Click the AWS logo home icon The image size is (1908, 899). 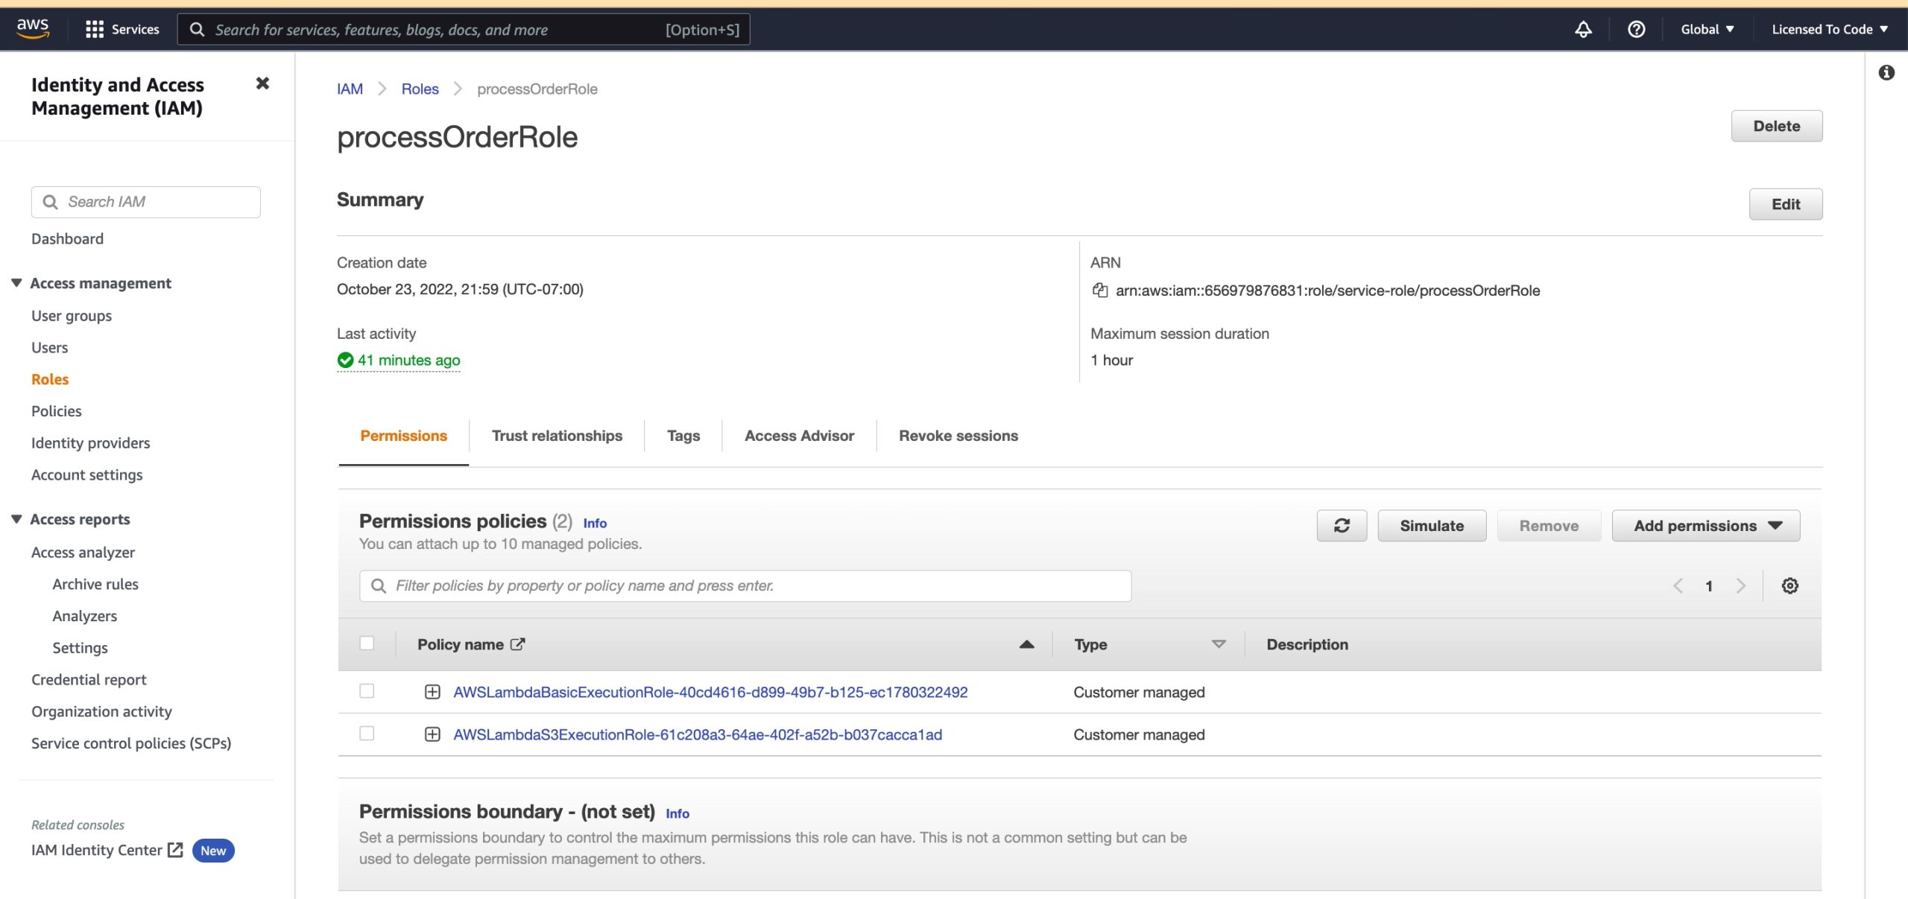(33, 28)
